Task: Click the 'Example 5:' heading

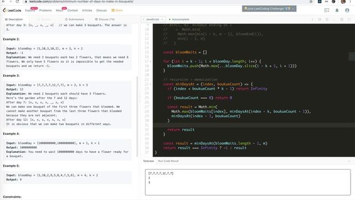Action: pyautogui.click(x=11, y=166)
